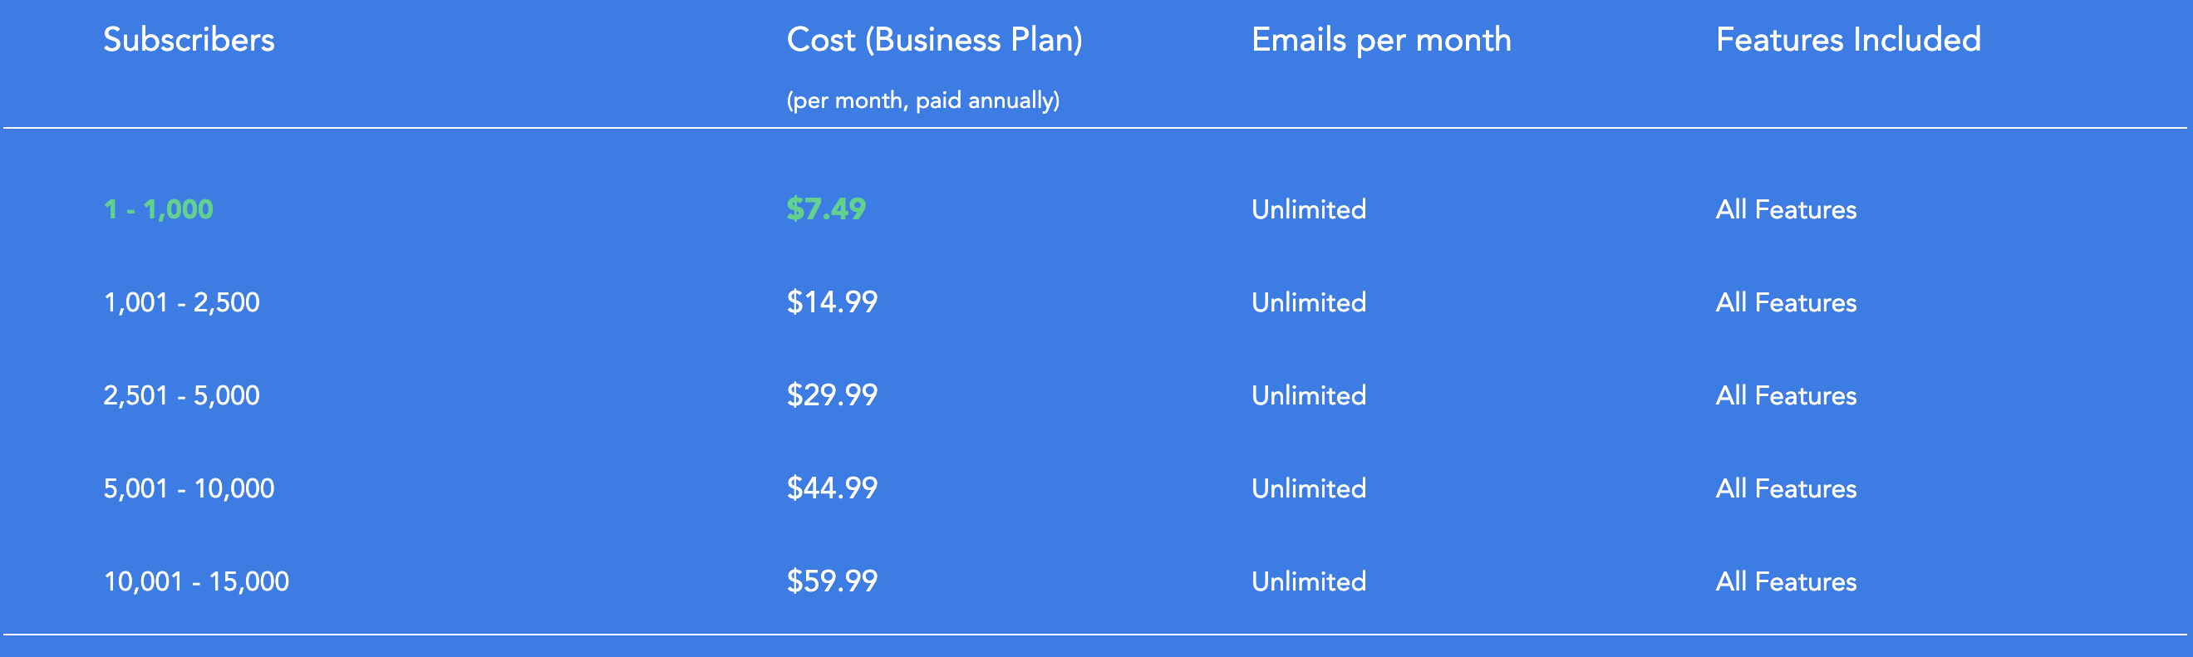This screenshot has height=657, width=2193.
Task: Click the Cost (Business Plan) header
Action: point(934,40)
